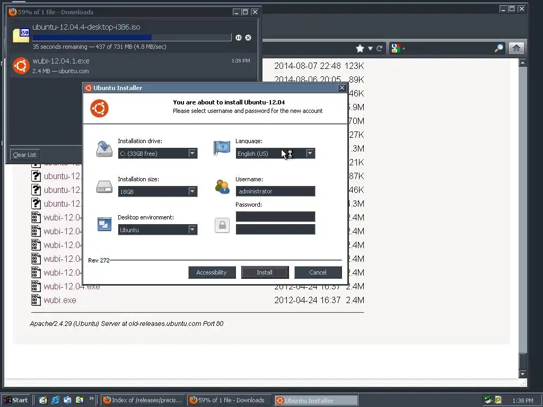Open the Language dropdown
The width and height of the screenshot is (543, 407).
275,153
